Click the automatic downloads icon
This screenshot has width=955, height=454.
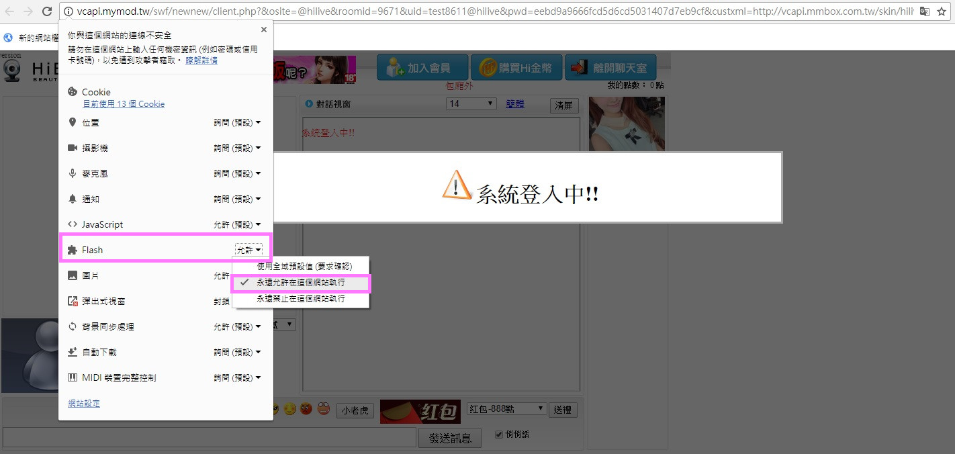point(73,352)
